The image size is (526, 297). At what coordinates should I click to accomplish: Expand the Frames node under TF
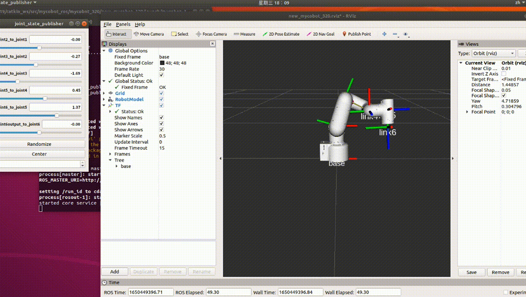coord(110,154)
